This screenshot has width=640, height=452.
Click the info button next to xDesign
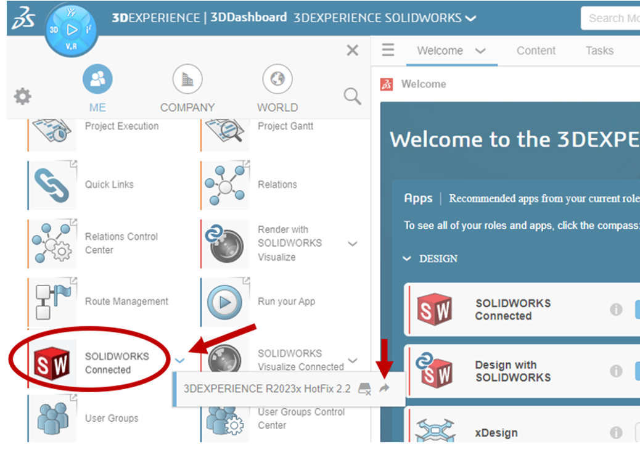click(616, 433)
